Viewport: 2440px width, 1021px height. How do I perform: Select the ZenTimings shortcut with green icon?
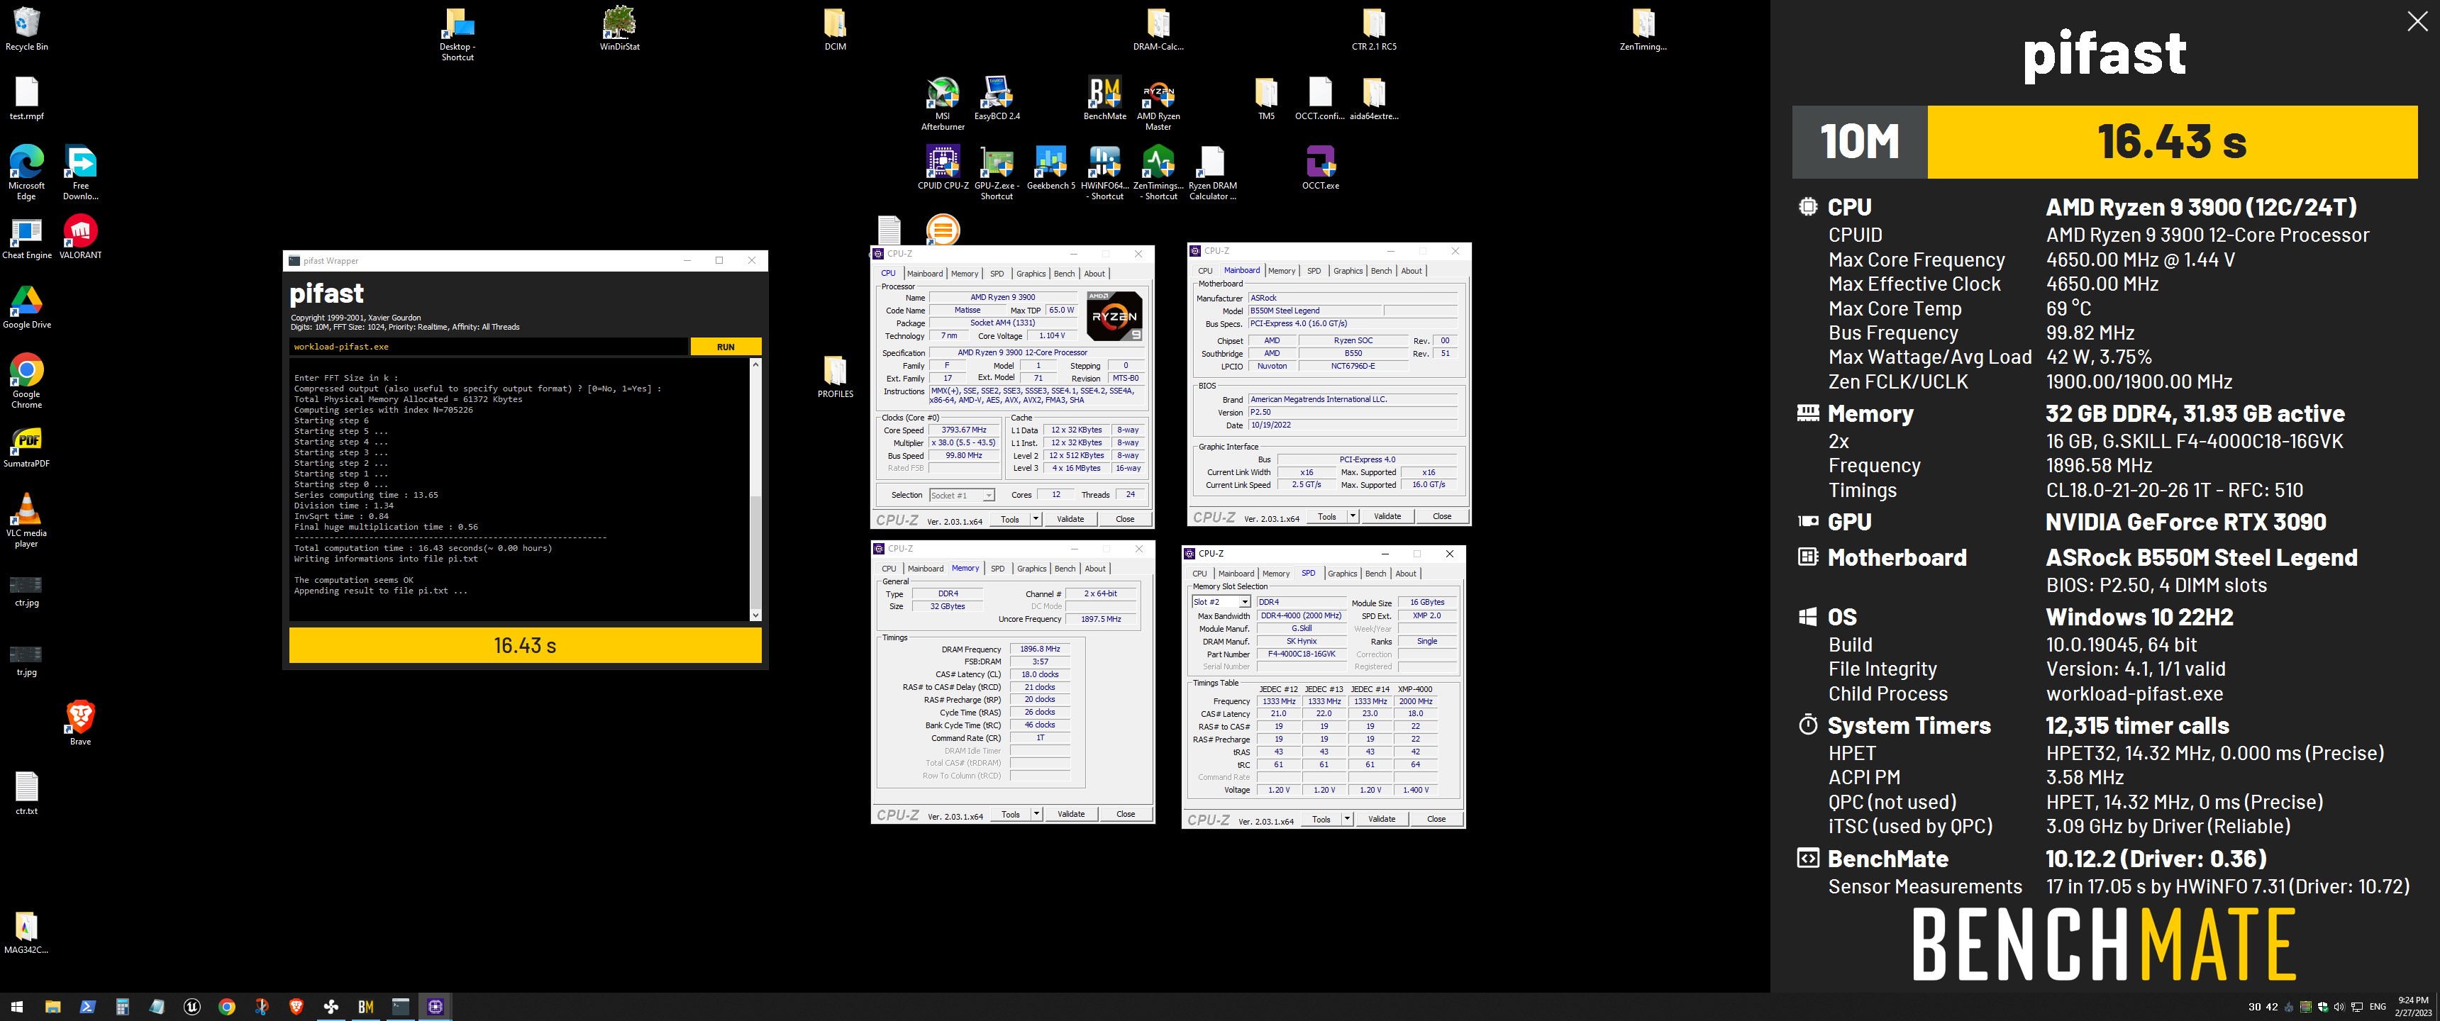[1158, 172]
